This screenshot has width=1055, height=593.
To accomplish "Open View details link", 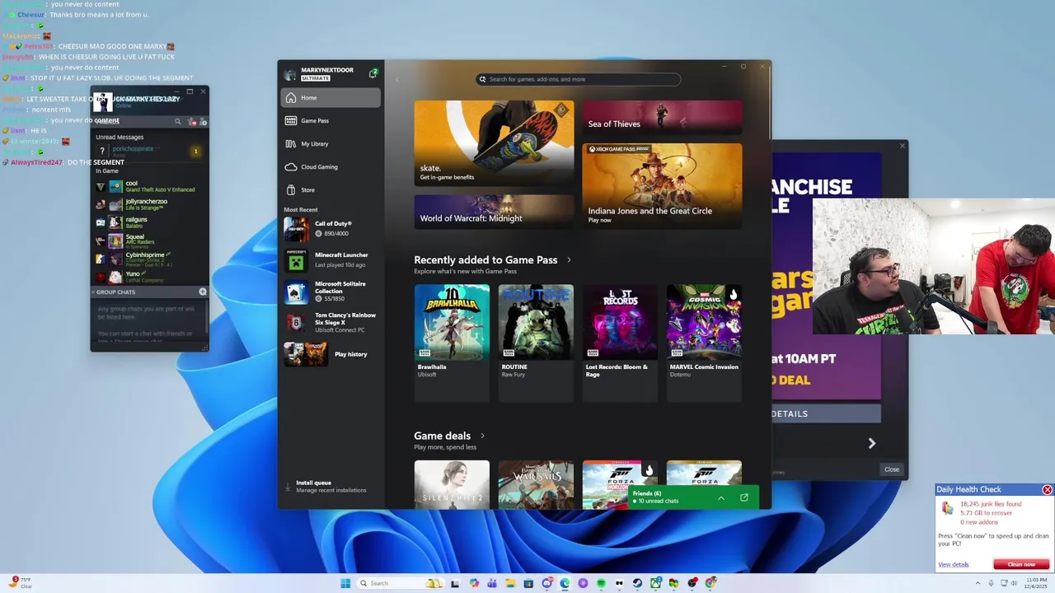I will (954, 564).
